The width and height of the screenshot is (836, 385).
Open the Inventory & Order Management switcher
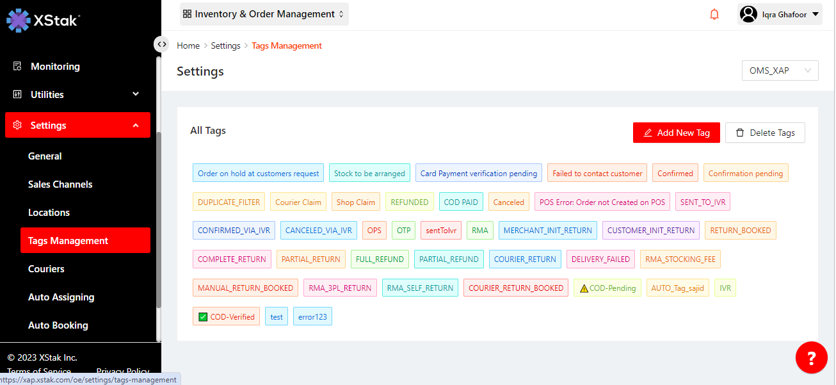(264, 14)
